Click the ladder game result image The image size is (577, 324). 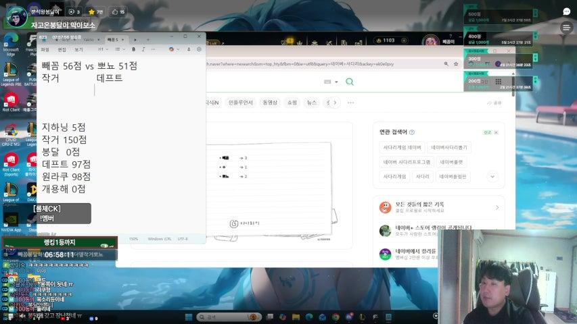point(269,189)
